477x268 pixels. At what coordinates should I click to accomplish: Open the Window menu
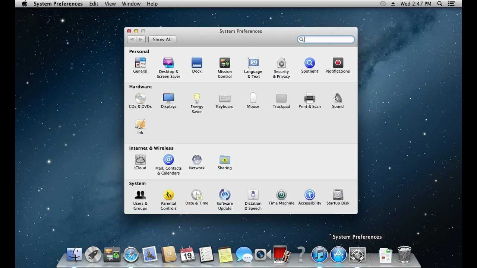(131, 4)
